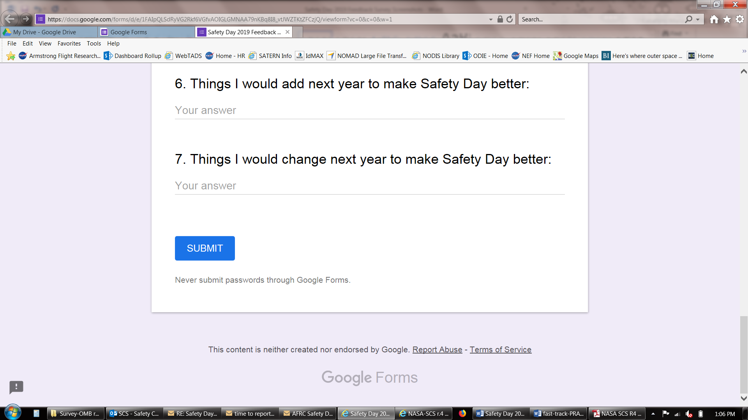This screenshot has width=748, height=420.
Task: Open the Terms of Service link
Action: point(500,350)
